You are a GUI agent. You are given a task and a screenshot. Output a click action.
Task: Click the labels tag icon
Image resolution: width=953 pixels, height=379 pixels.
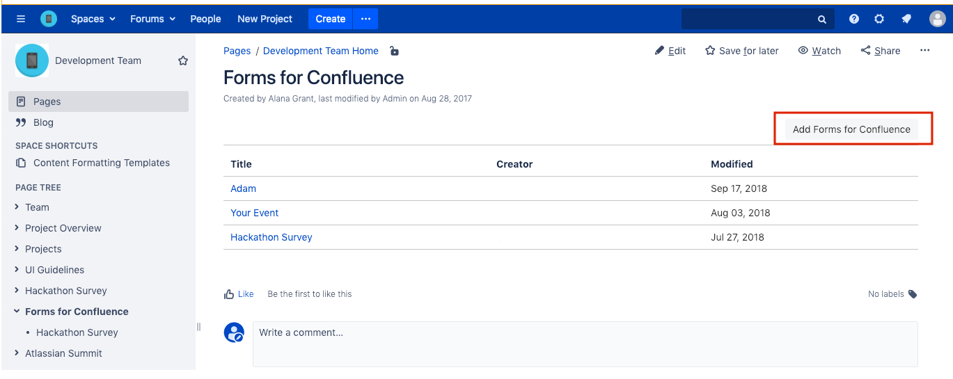[x=913, y=294]
